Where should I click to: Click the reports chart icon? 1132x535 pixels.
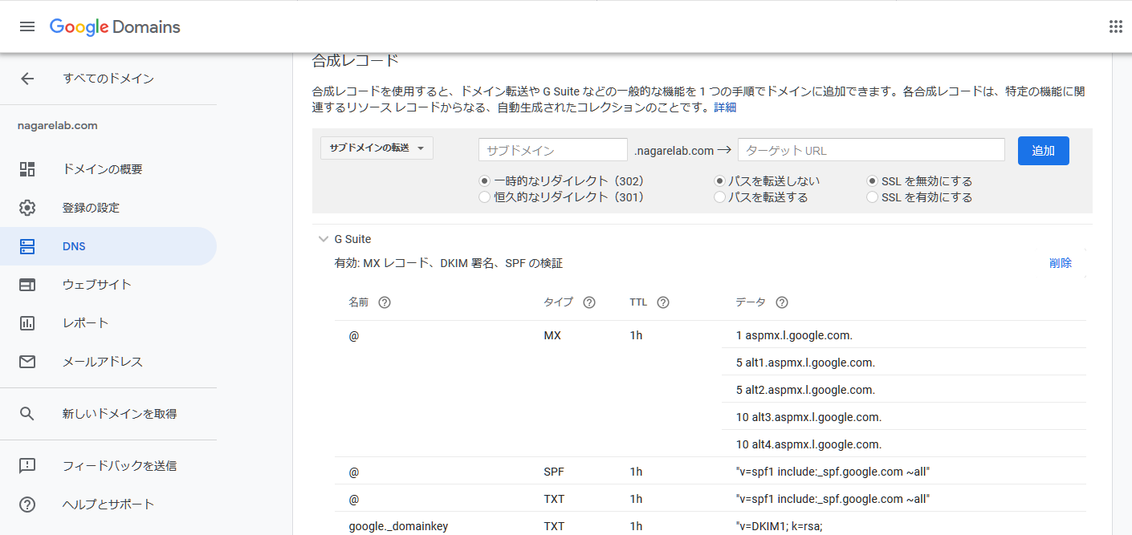point(27,323)
